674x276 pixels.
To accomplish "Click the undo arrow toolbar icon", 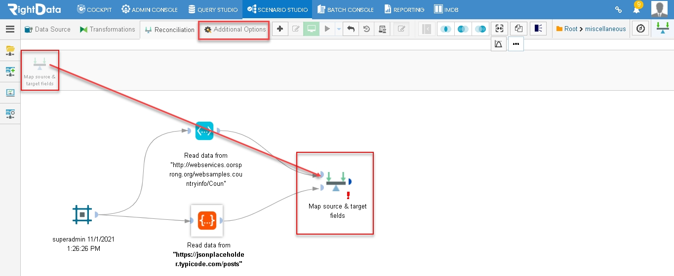I will point(351,29).
